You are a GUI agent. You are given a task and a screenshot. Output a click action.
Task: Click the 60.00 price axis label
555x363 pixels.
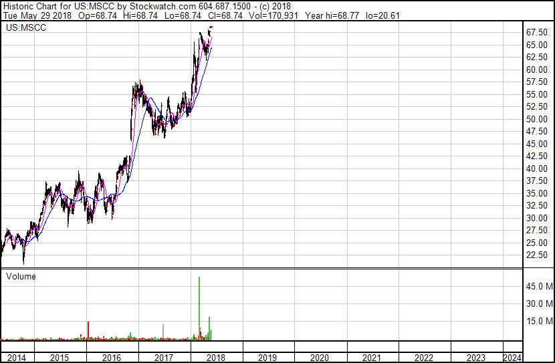537,70
